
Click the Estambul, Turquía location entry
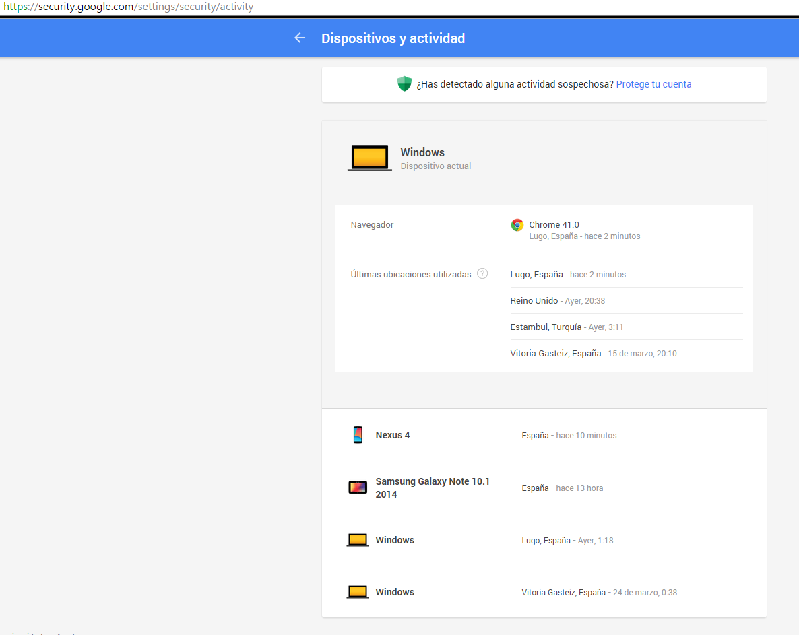click(567, 327)
